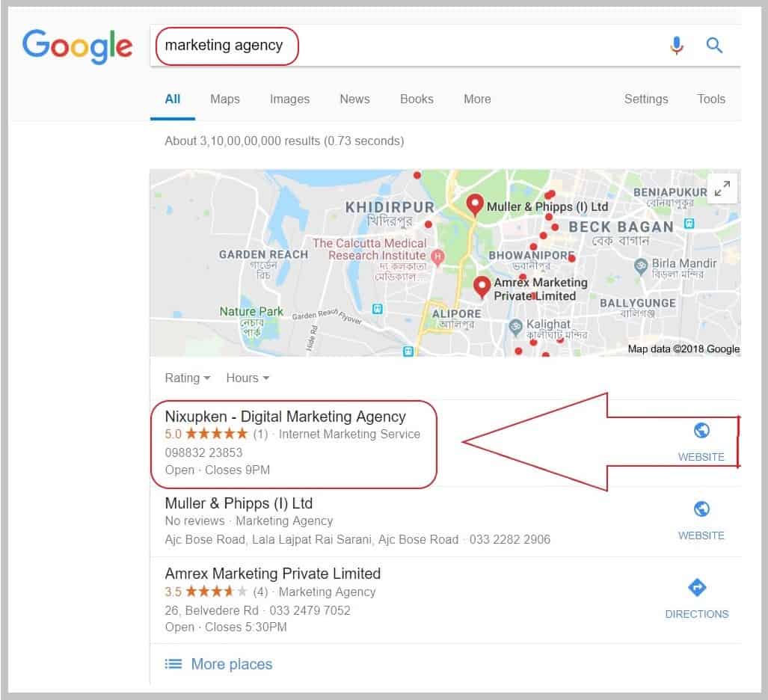The image size is (768, 700).
Task: Open the Rating filter dropdown
Action: 188,378
